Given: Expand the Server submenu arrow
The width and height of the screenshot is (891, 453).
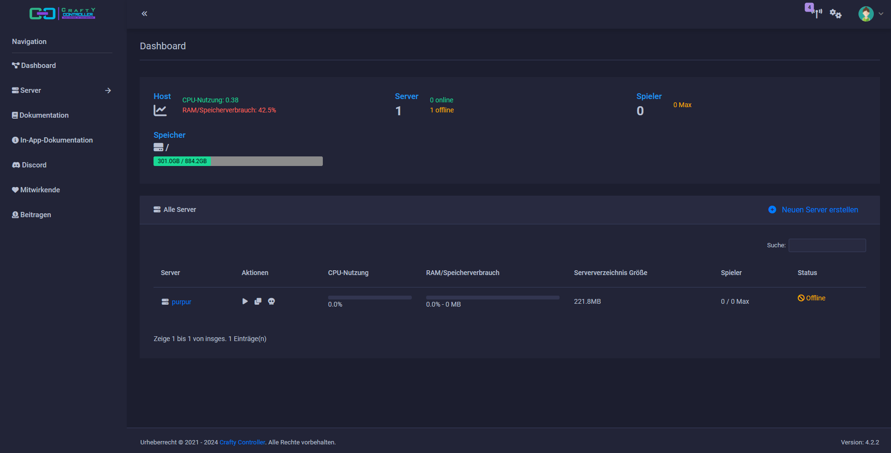Looking at the screenshot, I should [x=108, y=90].
